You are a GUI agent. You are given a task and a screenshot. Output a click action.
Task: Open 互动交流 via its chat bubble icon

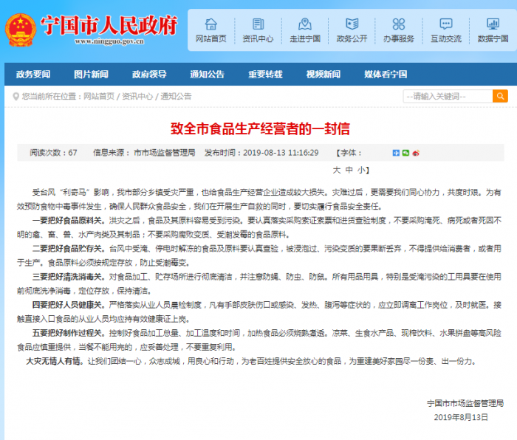pos(446,24)
